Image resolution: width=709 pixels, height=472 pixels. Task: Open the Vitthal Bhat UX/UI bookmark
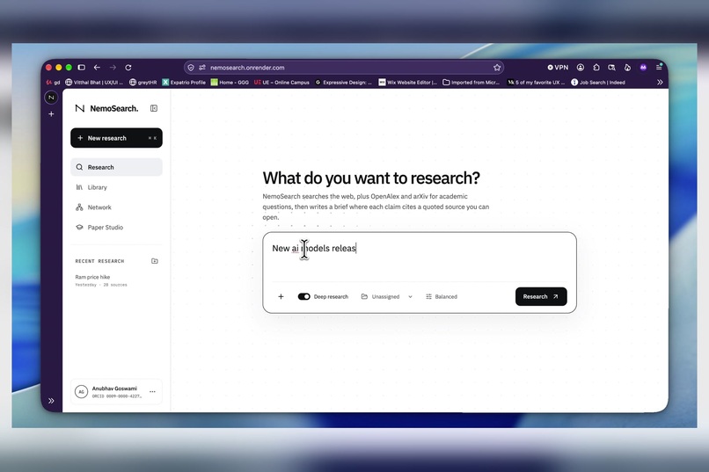click(94, 83)
